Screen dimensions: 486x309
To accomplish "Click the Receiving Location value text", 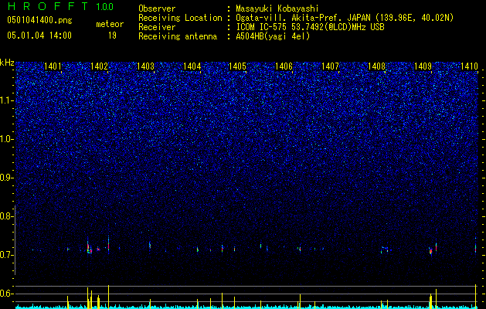I will coord(345,18).
